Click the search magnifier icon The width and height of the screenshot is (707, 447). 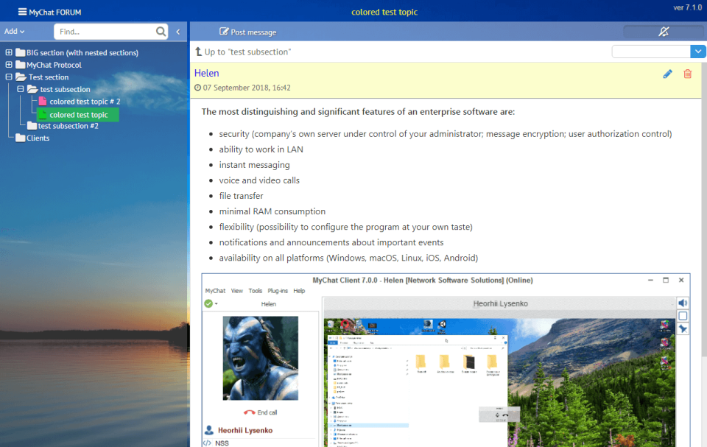point(161,32)
